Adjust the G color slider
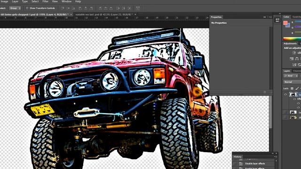Viewport: 301px width, 169px height. (298, 27)
